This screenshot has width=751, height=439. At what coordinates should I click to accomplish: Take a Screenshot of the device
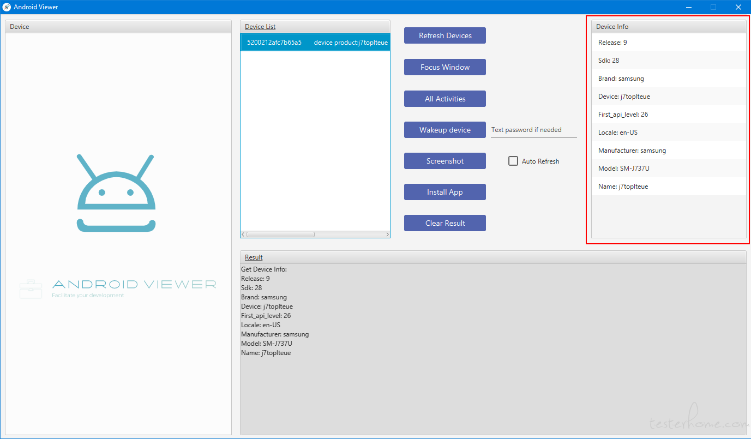[445, 161]
